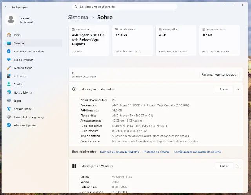The image size is (251, 195).
Task: Click the pc-user profile avatar
Action: point(11,20)
